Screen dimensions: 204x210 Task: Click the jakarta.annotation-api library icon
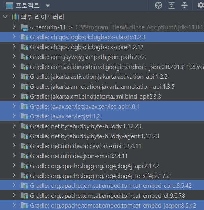25,86
